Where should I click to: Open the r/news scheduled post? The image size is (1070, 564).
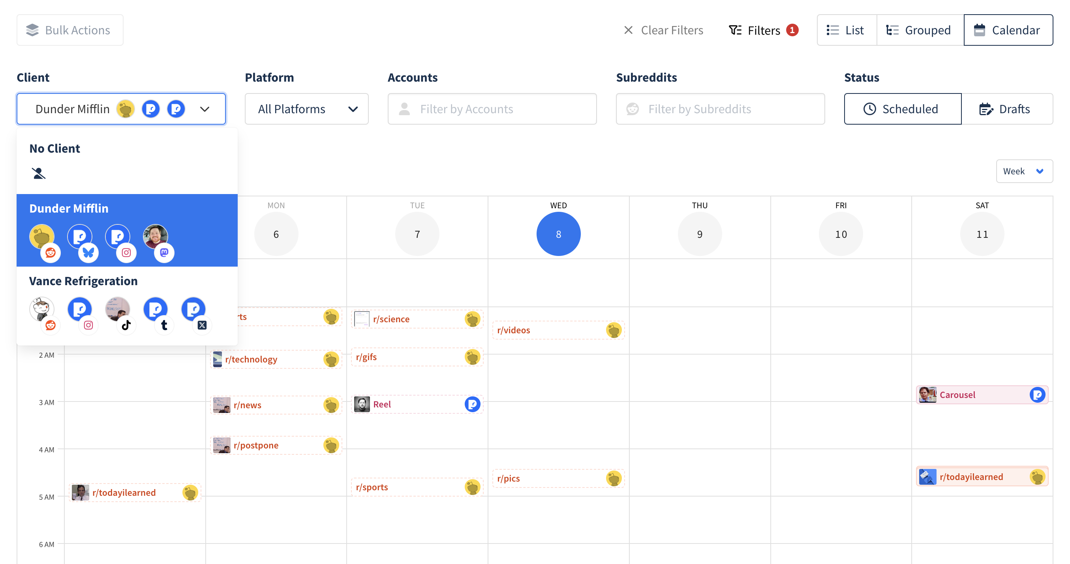(x=276, y=405)
